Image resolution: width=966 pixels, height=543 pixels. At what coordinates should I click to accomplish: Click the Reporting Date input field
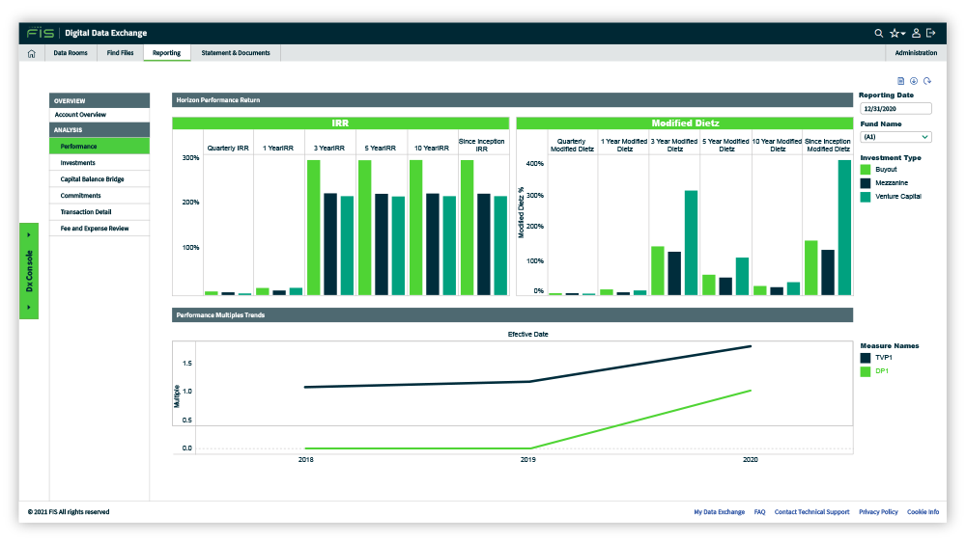(895, 109)
